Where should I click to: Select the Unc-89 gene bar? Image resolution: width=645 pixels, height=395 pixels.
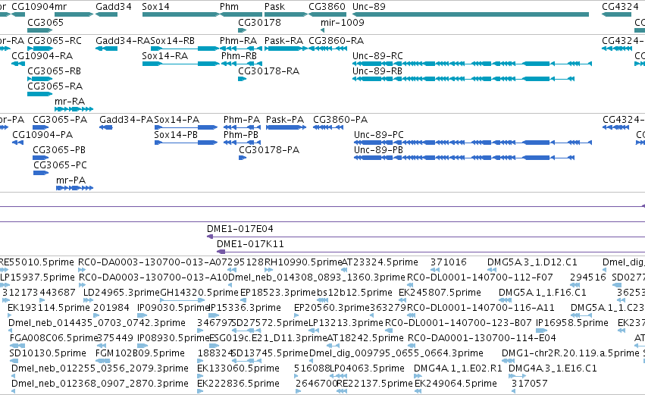[471, 14]
